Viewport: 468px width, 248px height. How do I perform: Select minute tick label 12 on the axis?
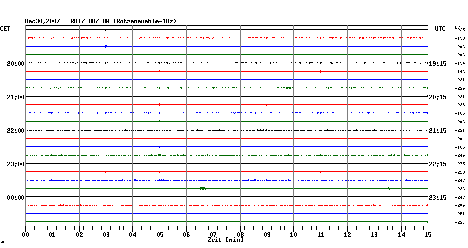pos(347,235)
